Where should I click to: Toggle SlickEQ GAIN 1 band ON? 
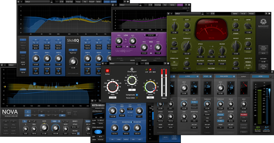click(x=36, y=40)
